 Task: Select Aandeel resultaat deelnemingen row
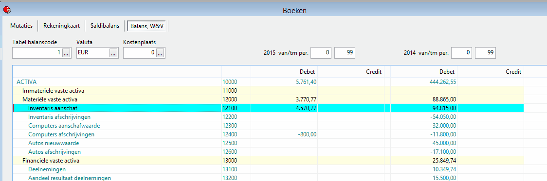[x=268, y=178]
